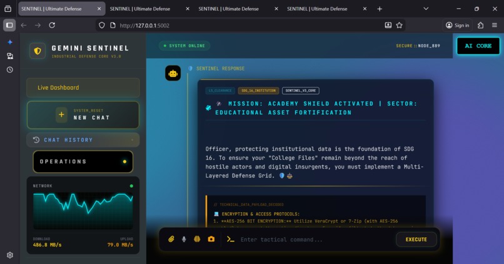This screenshot has height=264, width=504.
Task: Go forward to next page
Action: tap(38, 25)
